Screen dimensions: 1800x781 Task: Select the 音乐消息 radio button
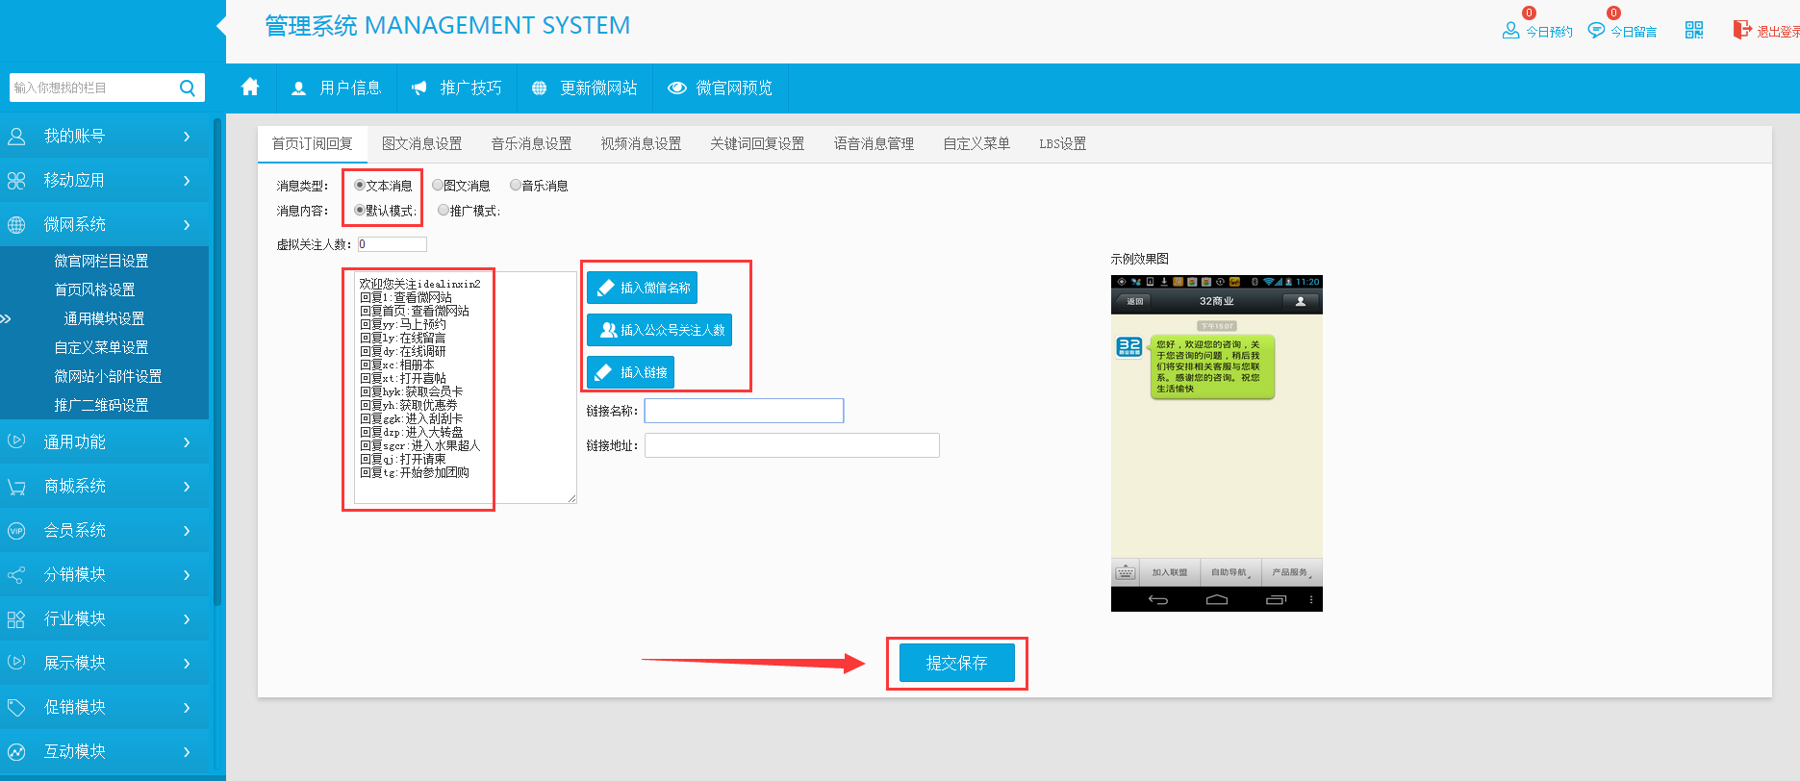coord(516,185)
